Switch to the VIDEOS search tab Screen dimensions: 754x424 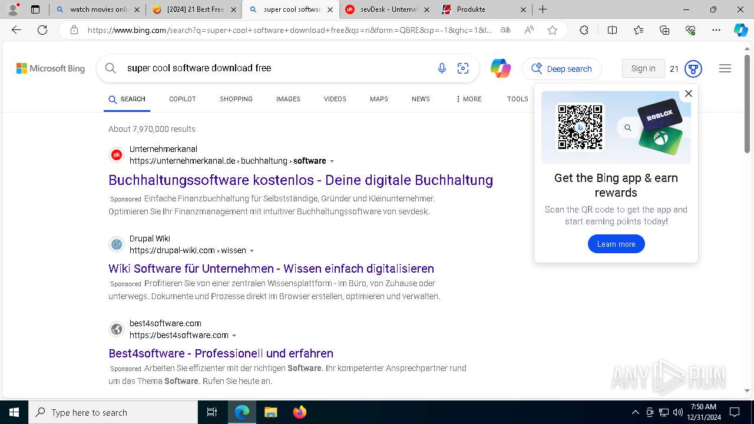pos(335,99)
